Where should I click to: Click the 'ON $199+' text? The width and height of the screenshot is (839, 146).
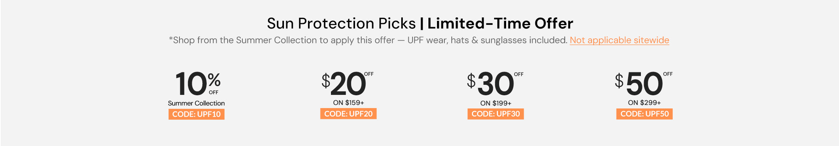click(x=496, y=103)
